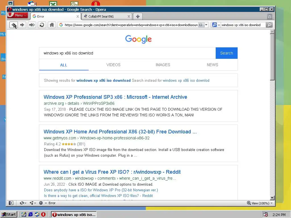The height and width of the screenshot is (218, 291).
Task: Click the Fast Forward double-arrow button
Action: [32, 25]
